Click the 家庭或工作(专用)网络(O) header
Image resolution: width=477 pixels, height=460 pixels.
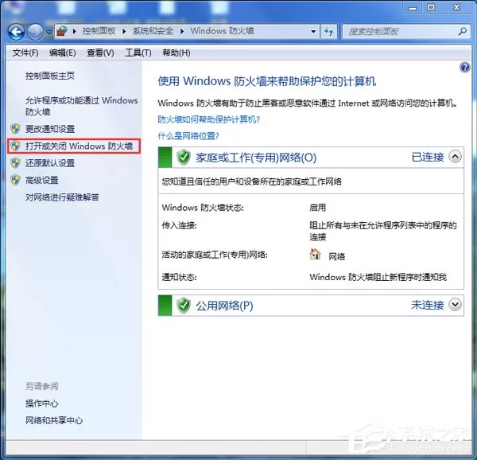256,158
